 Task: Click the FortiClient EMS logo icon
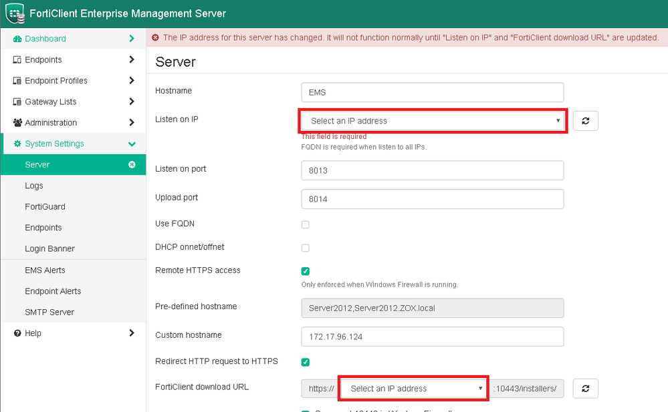coord(17,13)
